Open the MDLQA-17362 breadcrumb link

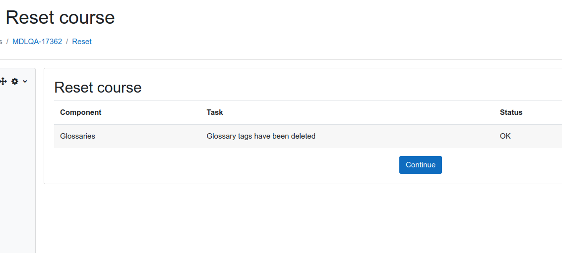coord(37,42)
